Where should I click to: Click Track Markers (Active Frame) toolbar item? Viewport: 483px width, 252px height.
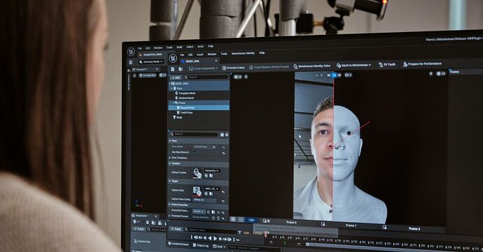[x=269, y=67]
